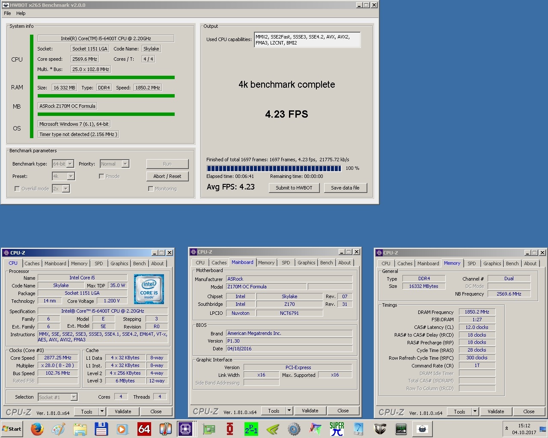
Task: Click the BIOS Version value P1.30
Action: click(x=289, y=341)
